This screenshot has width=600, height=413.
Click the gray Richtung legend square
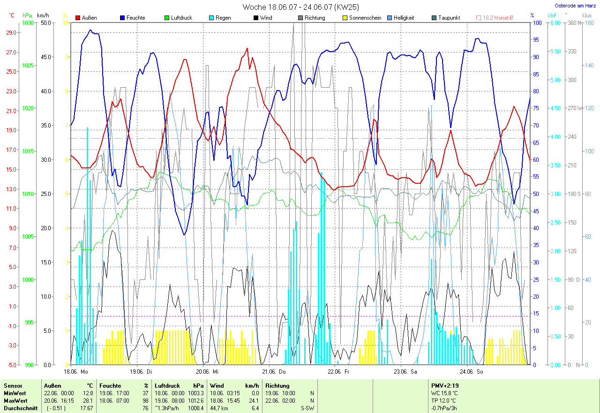point(300,18)
